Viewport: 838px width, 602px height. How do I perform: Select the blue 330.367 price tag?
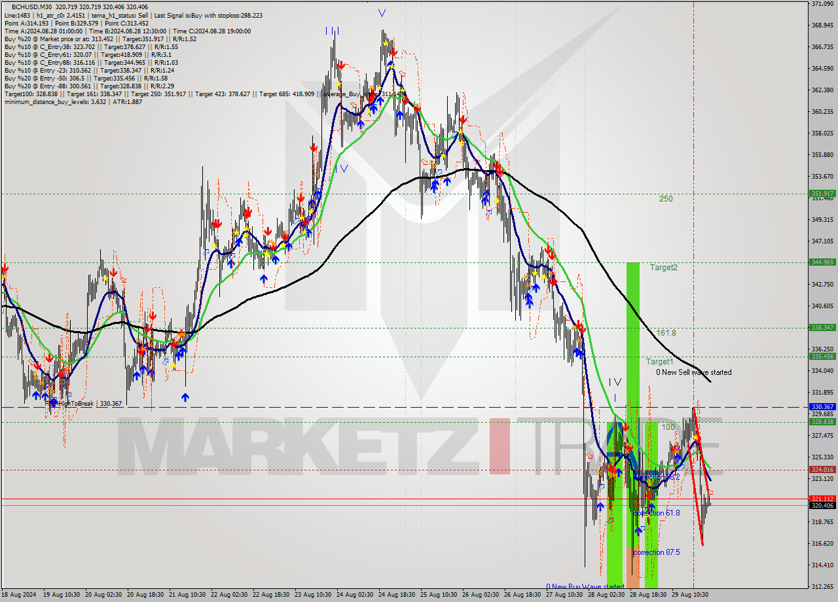[x=822, y=407]
